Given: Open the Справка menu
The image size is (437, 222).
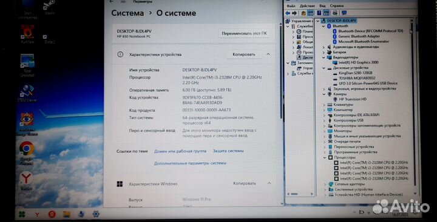Looking at the screenshot, I should [337, 5].
